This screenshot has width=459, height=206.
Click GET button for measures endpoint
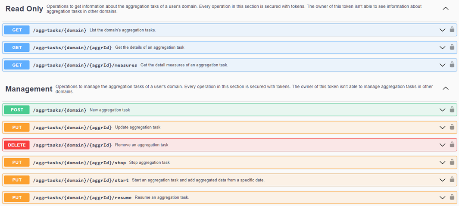pos(17,65)
